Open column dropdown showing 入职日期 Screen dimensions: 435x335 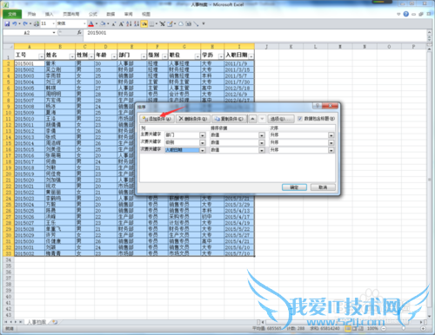pyautogui.click(x=203, y=150)
